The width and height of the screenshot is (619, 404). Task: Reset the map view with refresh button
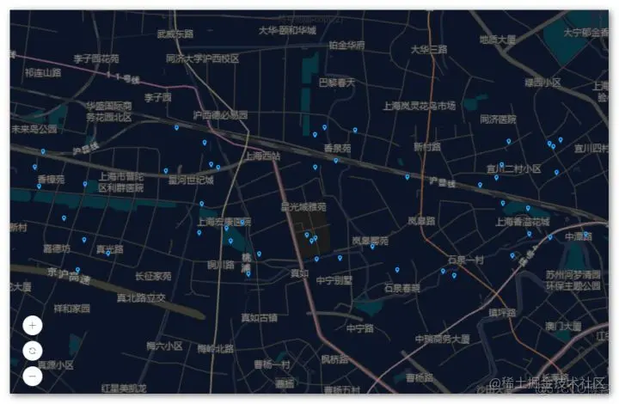pos(33,351)
